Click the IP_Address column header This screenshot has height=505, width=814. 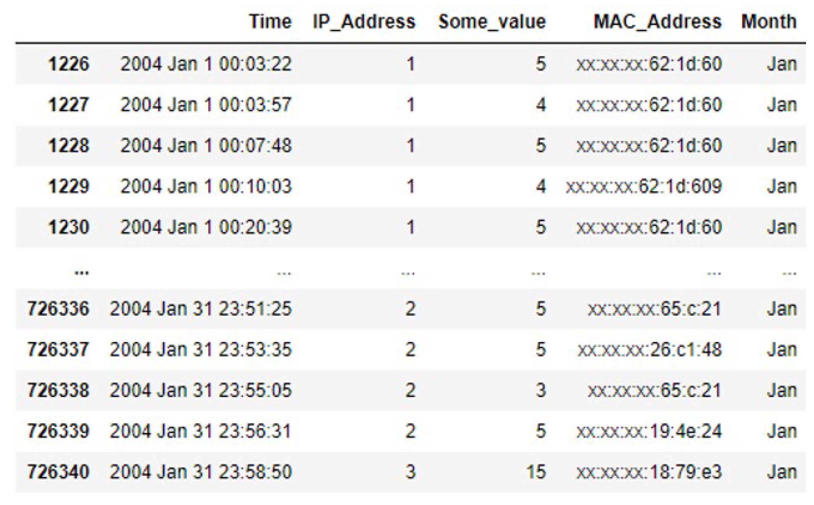364,21
